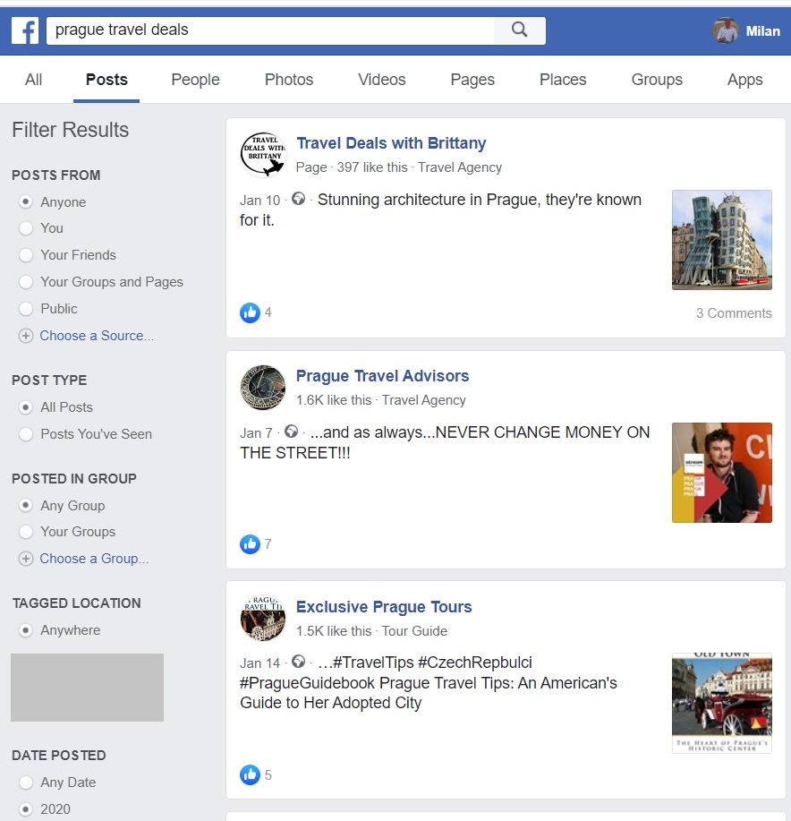Click the search field with prague travel deals
This screenshot has width=791, height=821.
pos(270,30)
